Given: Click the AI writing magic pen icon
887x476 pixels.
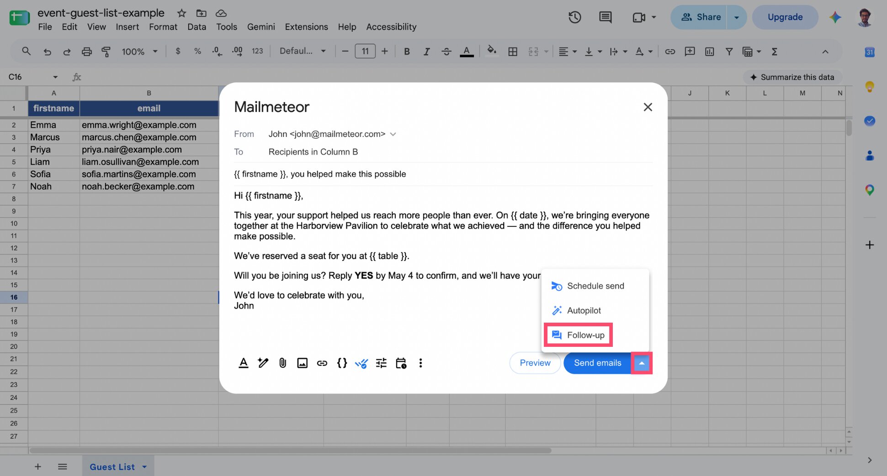Looking at the screenshot, I should pyautogui.click(x=263, y=363).
